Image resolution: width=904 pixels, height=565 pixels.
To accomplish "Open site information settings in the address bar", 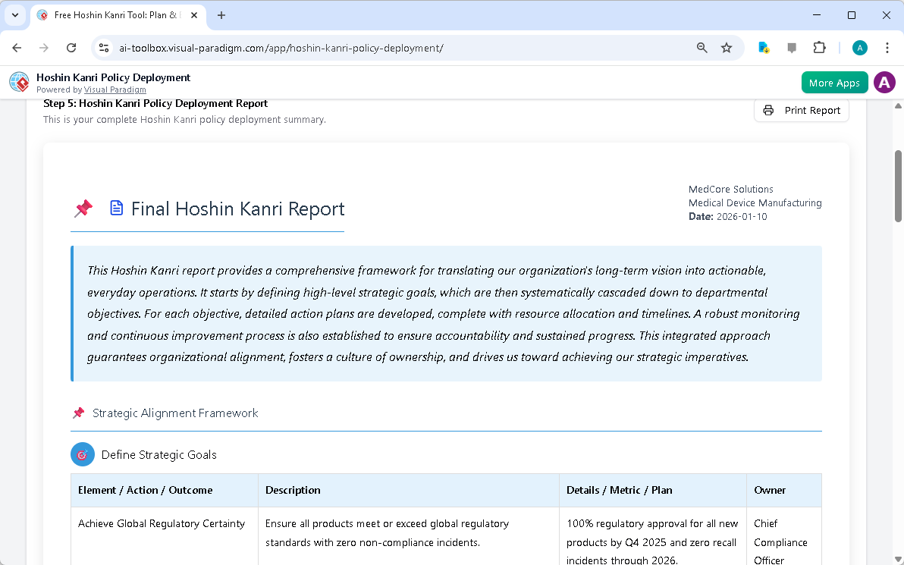I will (x=103, y=47).
